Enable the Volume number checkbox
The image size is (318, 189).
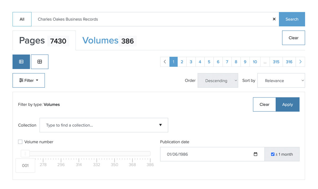[20, 142]
